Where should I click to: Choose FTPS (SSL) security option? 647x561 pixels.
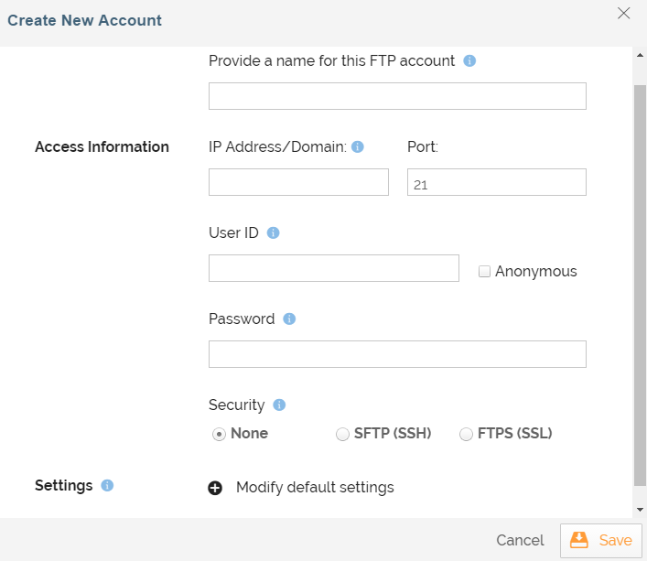click(467, 435)
